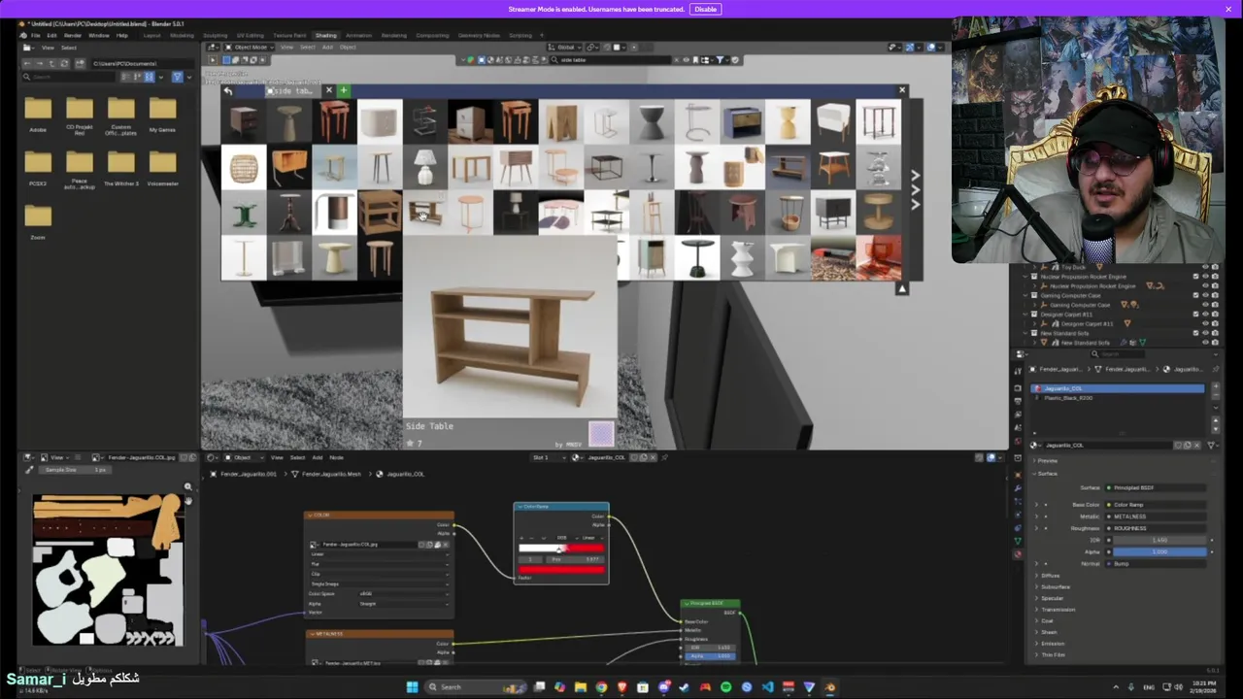Open Chrome from the taskbar
The image size is (1243, 699).
click(x=601, y=687)
